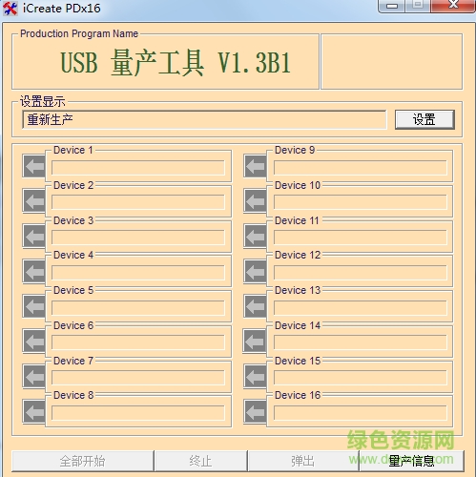The image size is (476, 477).
Task: Click the arrow icon beside Device 15
Action: [x=255, y=376]
